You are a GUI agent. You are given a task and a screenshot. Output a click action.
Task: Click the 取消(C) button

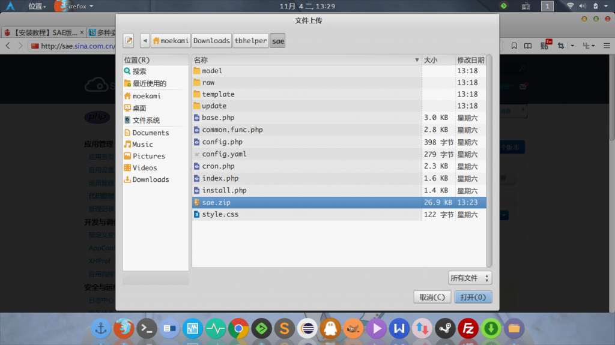click(432, 297)
